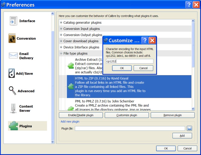The width and height of the screenshot is (201, 155).
Task: Expand Catalog generator plugins
Action: [61, 22]
